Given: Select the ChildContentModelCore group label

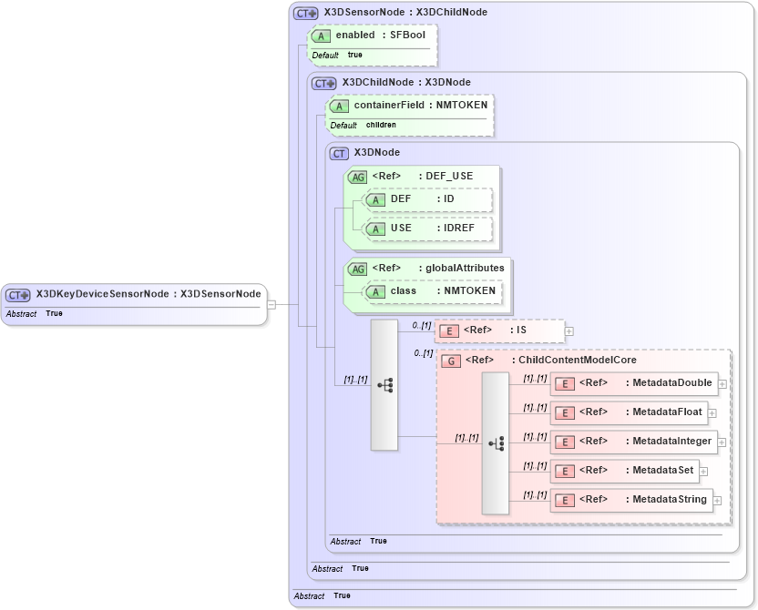Looking at the screenshot, I should point(550,360).
